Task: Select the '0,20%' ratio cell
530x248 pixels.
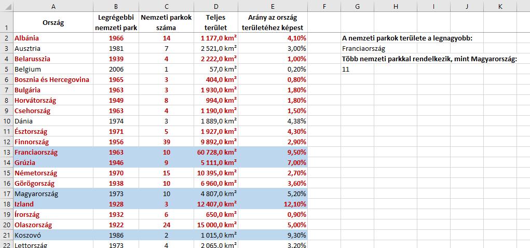Action: point(273,70)
